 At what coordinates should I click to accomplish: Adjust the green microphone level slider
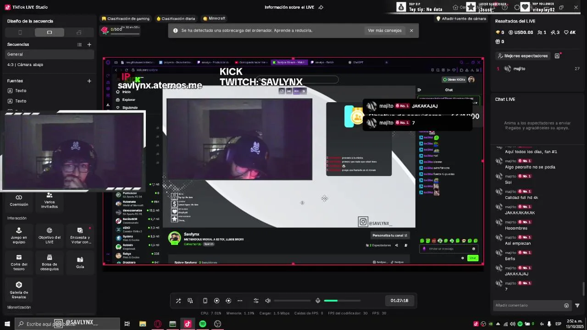[342, 301]
